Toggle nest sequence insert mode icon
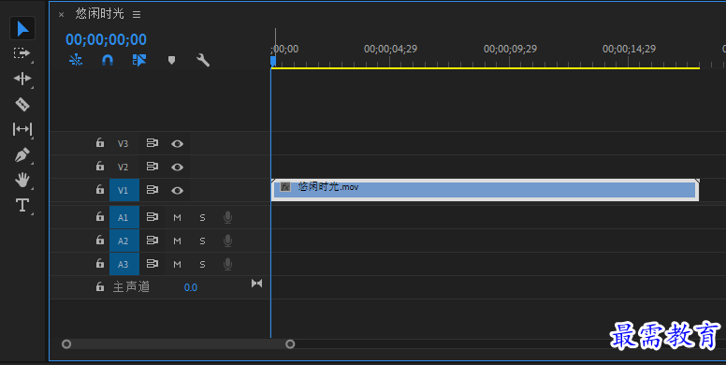Screen dimensions: 726x365 (x=76, y=60)
